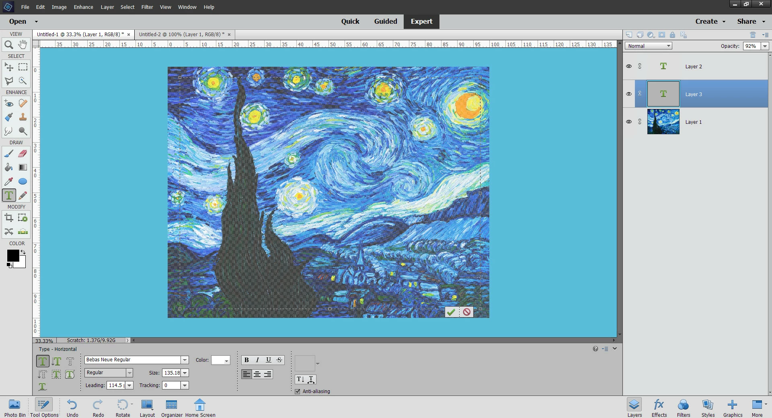Open the Filter menu
Viewport: 772px width, 418px height.
(x=147, y=7)
